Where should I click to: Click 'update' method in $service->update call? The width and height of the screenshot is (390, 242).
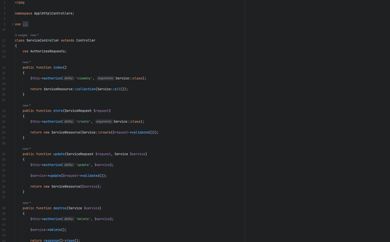click(55, 176)
